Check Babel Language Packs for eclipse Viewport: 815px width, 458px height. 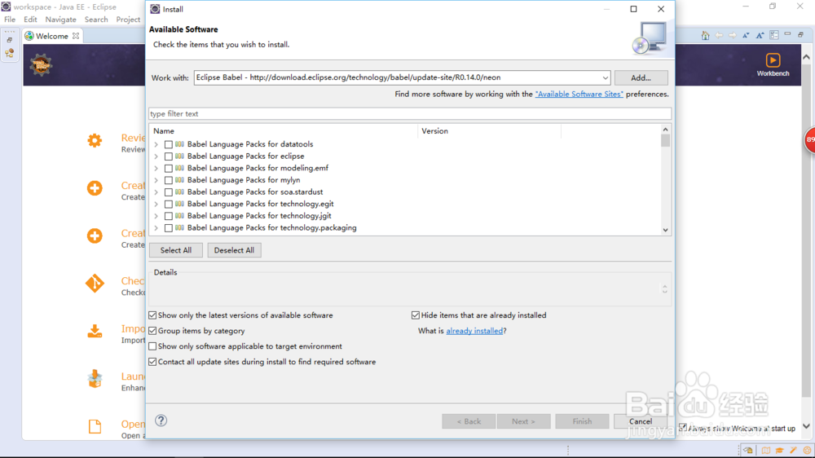pyautogui.click(x=169, y=156)
